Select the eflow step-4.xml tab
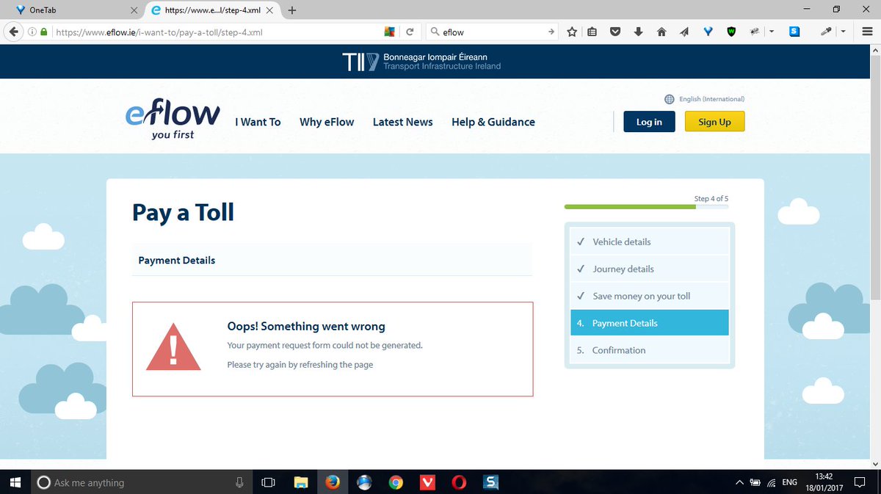 pyautogui.click(x=212, y=10)
